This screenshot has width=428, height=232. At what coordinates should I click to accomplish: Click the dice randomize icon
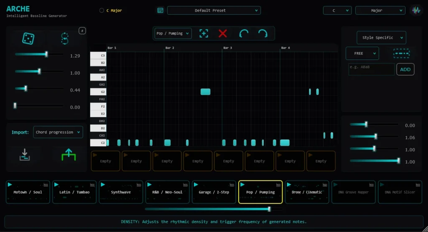[x=28, y=38]
